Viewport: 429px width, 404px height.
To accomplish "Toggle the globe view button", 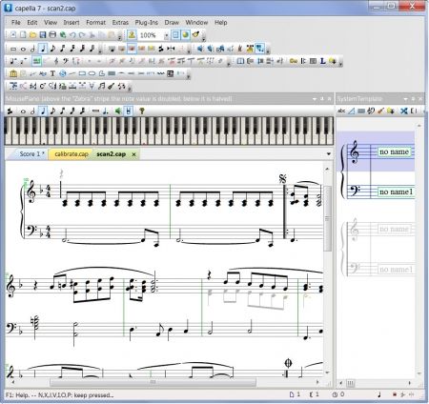I will [185, 34].
